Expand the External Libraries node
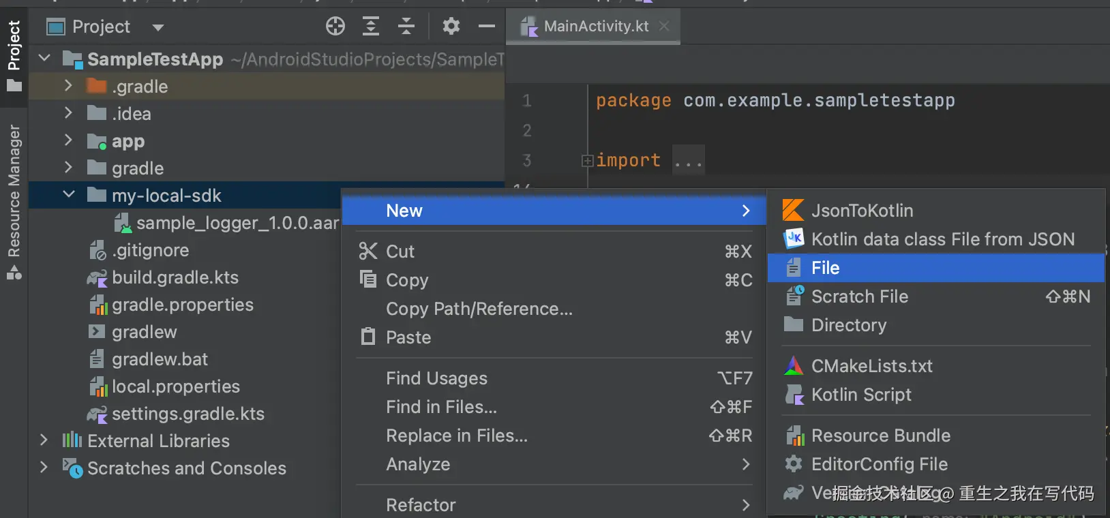 (x=44, y=440)
